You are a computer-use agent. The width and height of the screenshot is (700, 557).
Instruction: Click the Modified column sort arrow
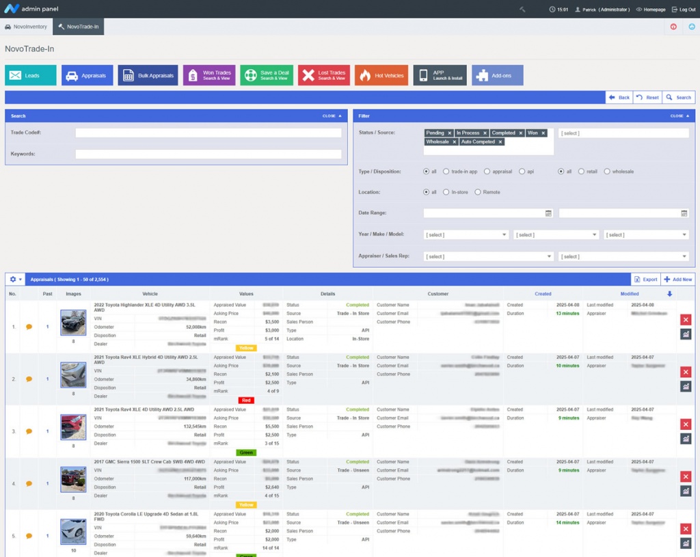pyautogui.click(x=670, y=294)
